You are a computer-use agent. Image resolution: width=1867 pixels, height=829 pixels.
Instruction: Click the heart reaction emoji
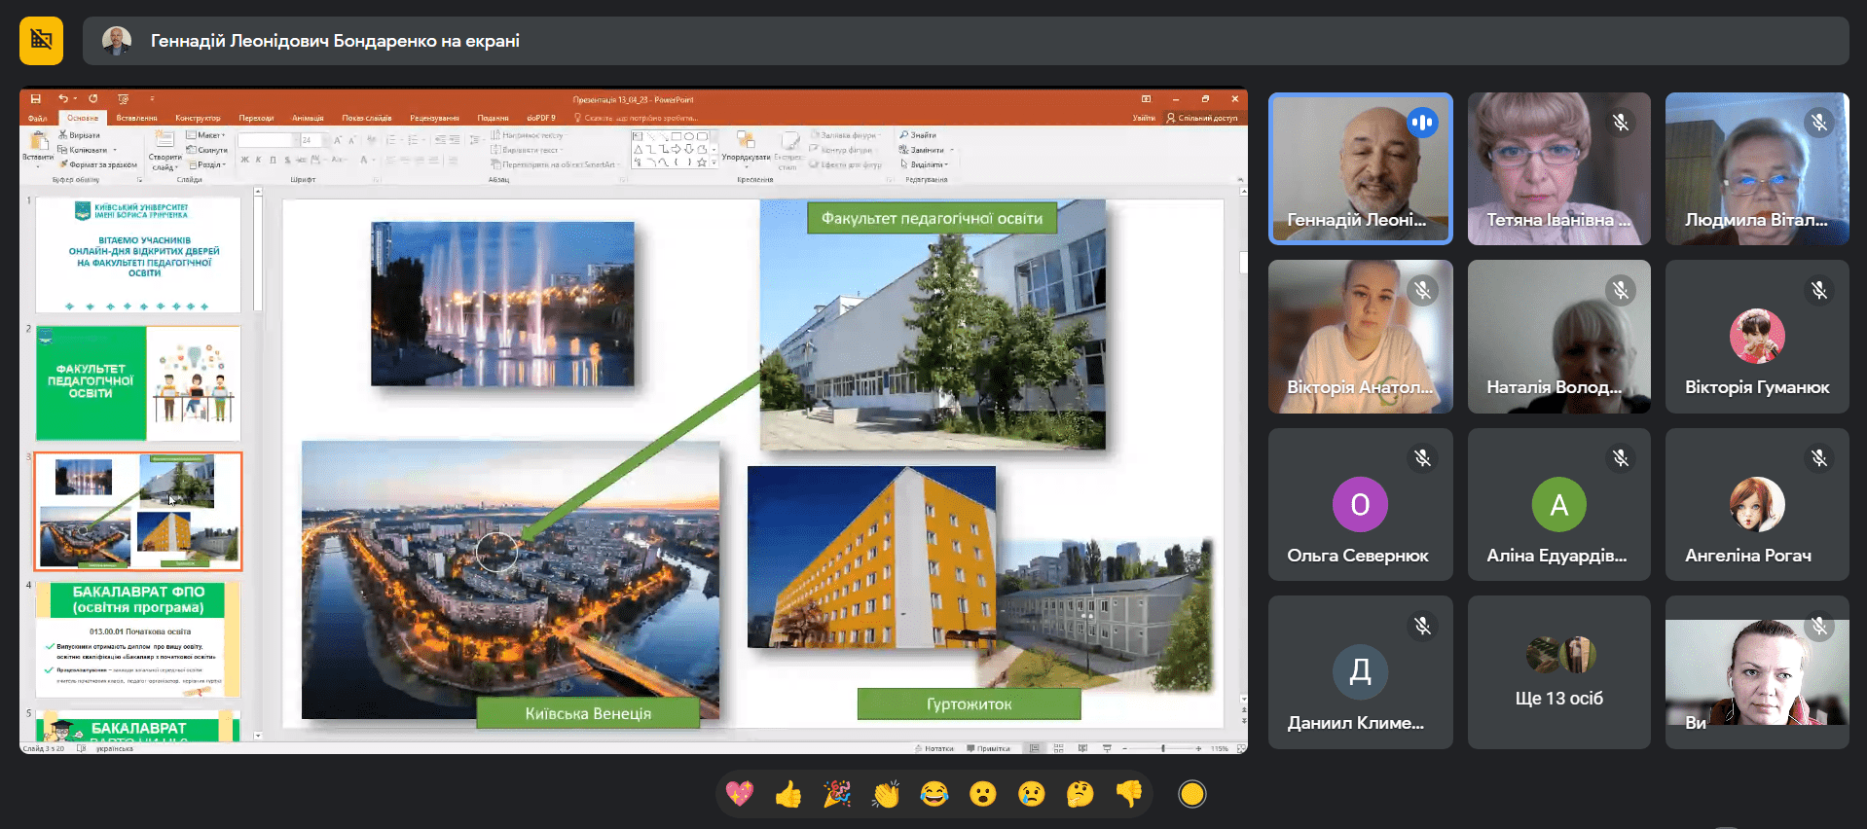coord(739,795)
